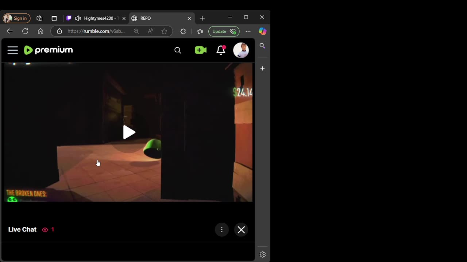Click the Live Chat heading
The width and height of the screenshot is (467, 262).
click(x=22, y=230)
